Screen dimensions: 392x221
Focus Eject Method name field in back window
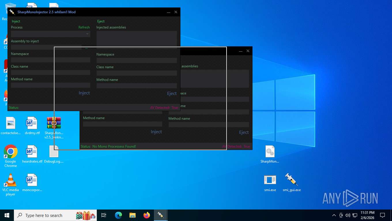[209, 125]
